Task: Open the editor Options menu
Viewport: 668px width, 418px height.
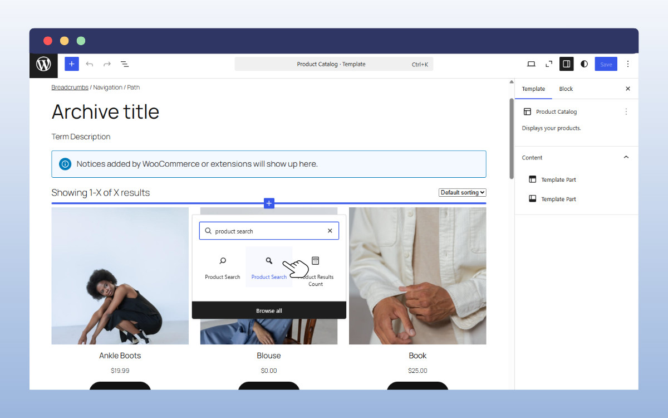Action: coord(628,64)
